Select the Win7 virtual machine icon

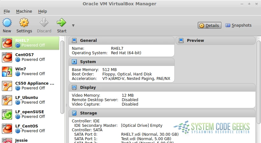7,71
